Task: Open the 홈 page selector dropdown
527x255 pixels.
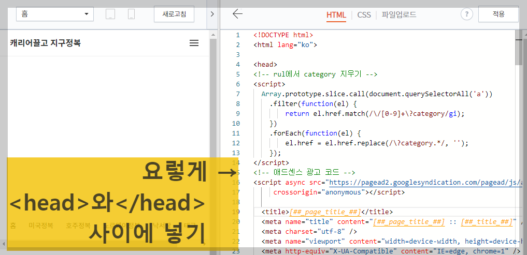Action: tap(55, 14)
